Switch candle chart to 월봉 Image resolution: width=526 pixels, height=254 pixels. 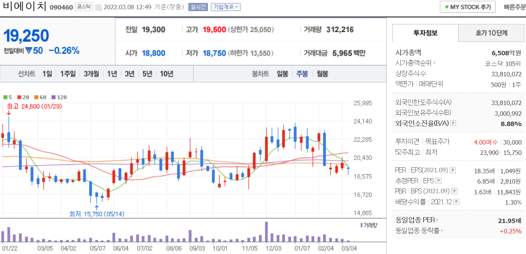coord(322,74)
